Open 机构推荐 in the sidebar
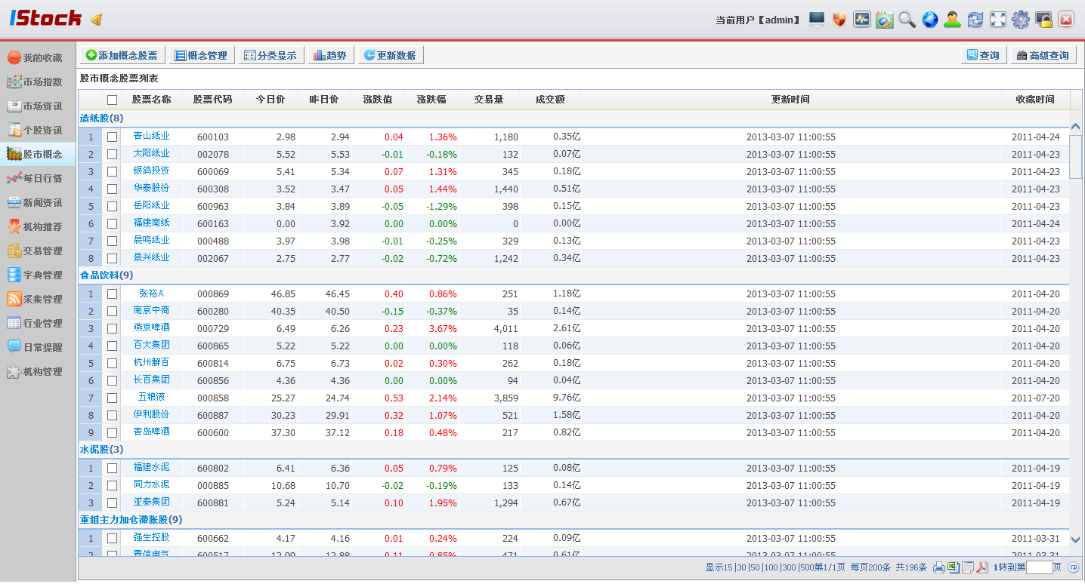The height and width of the screenshot is (584, 1085). (x=38, y=227)
